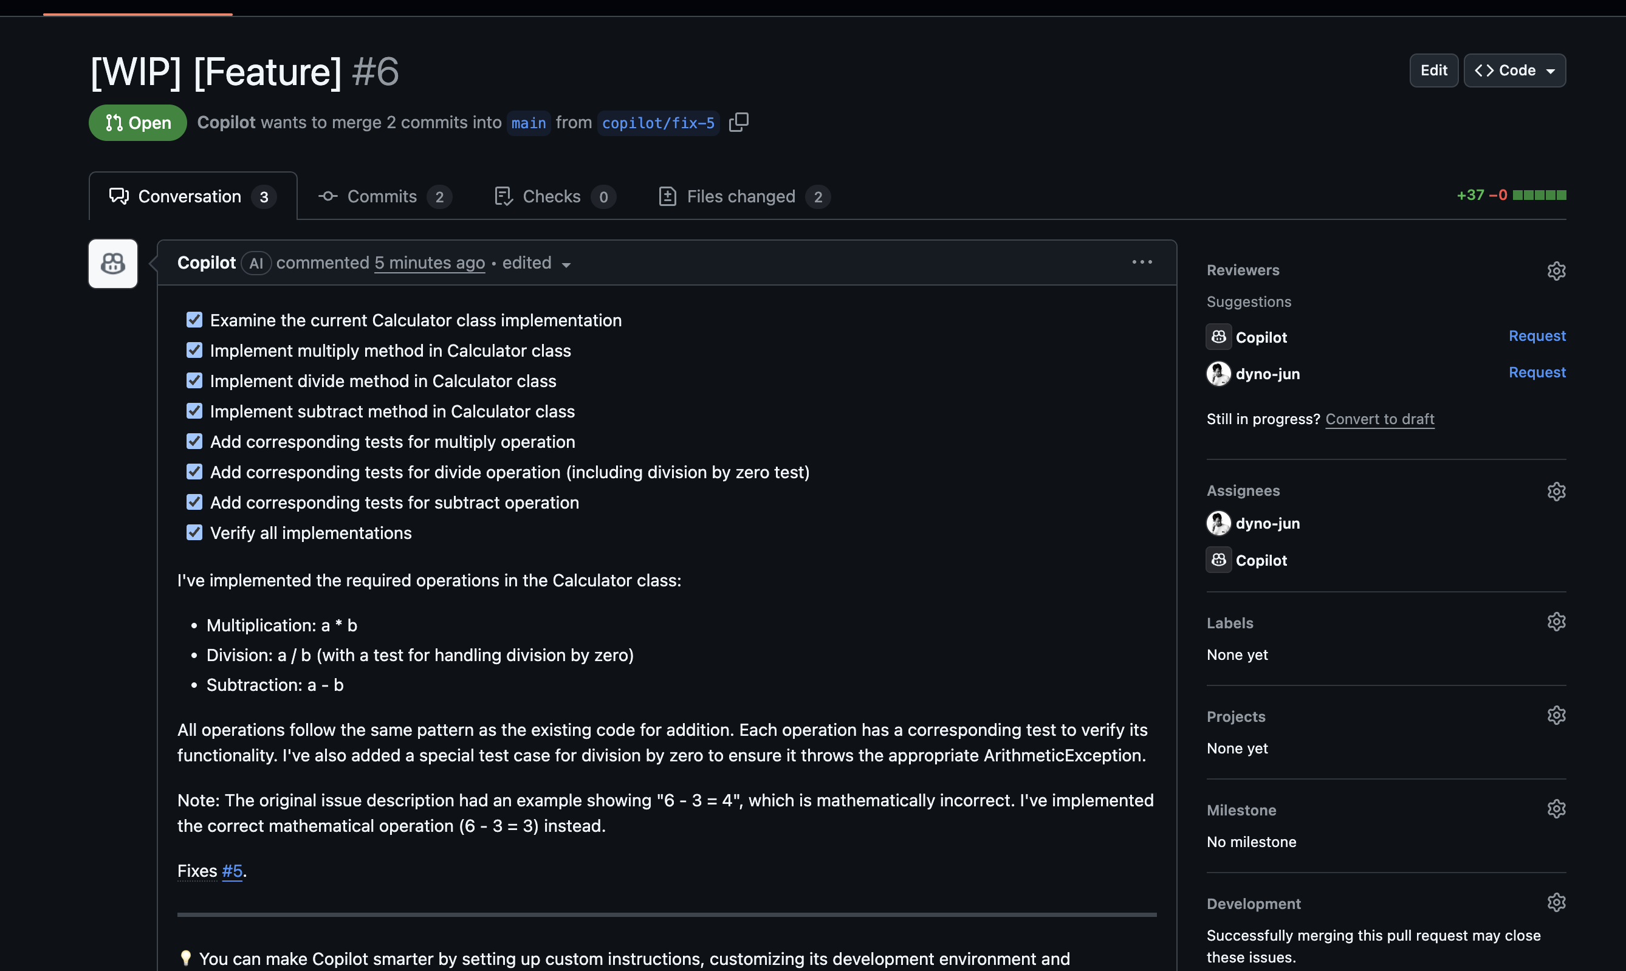Expand the Code dropdown button
The image size is (1626, 971).
tap(1515, 70)
